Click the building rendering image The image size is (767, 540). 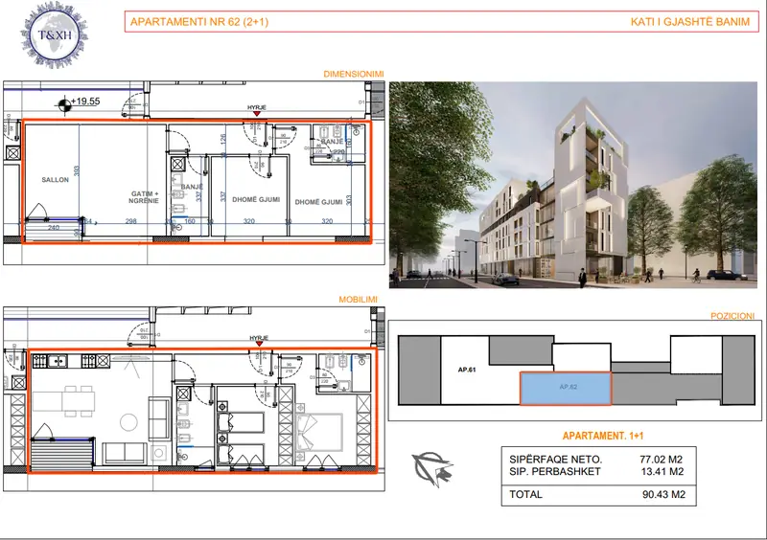click(572, 185)
